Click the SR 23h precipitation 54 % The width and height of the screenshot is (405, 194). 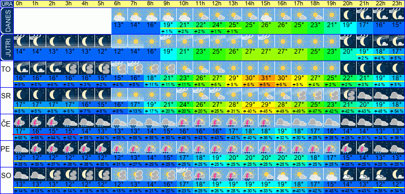click(x=397, y=111)
